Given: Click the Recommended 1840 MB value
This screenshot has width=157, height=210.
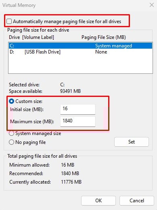Looking at the screenshot, I should click(70, 174).
